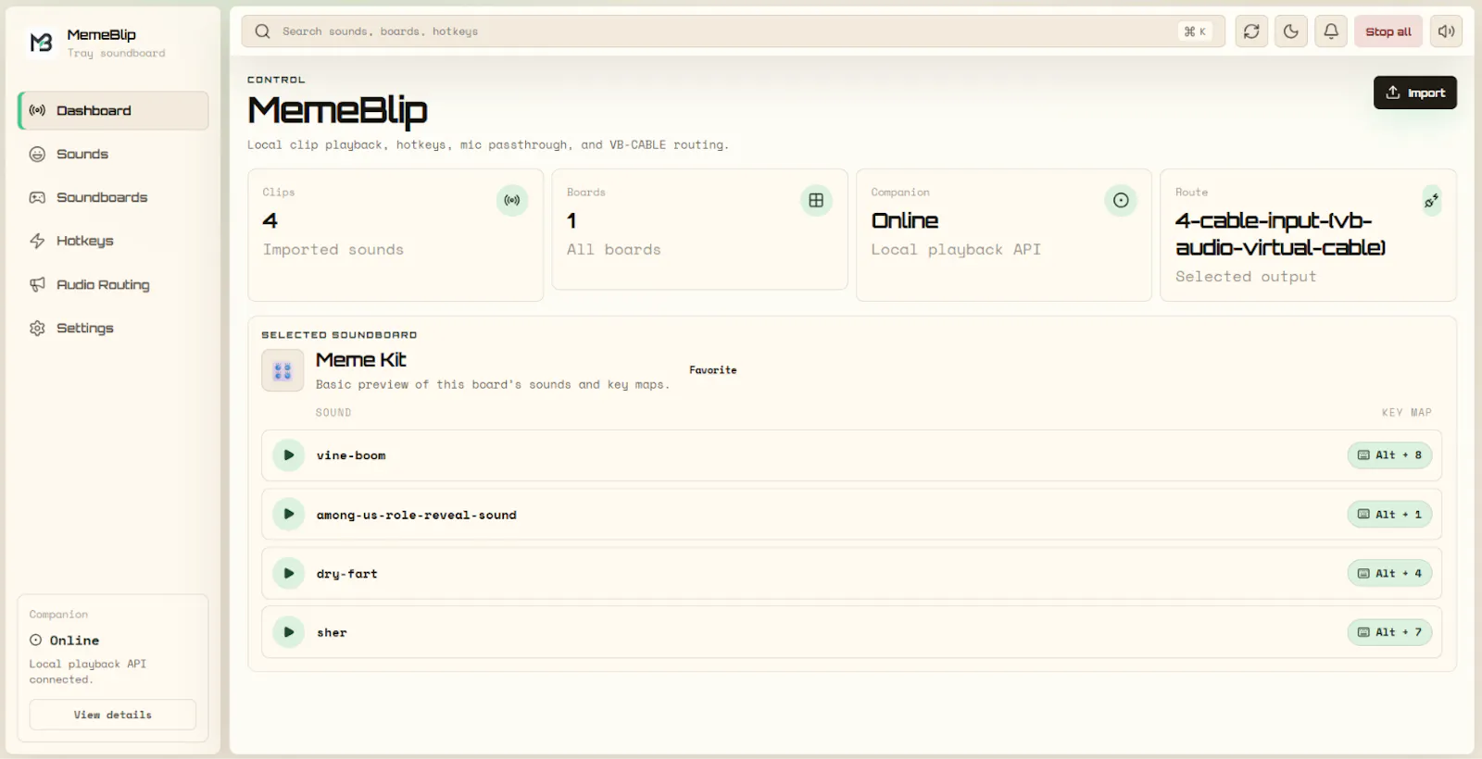Click the Boards card grid icon
Viewport: 1482px width, 759px height.
(816, 200)
